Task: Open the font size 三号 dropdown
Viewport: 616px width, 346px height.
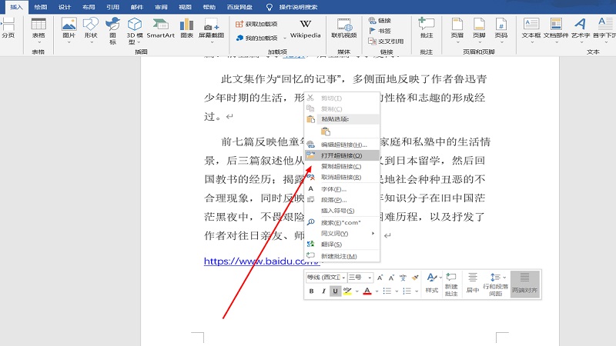Action: click(360, 277)
